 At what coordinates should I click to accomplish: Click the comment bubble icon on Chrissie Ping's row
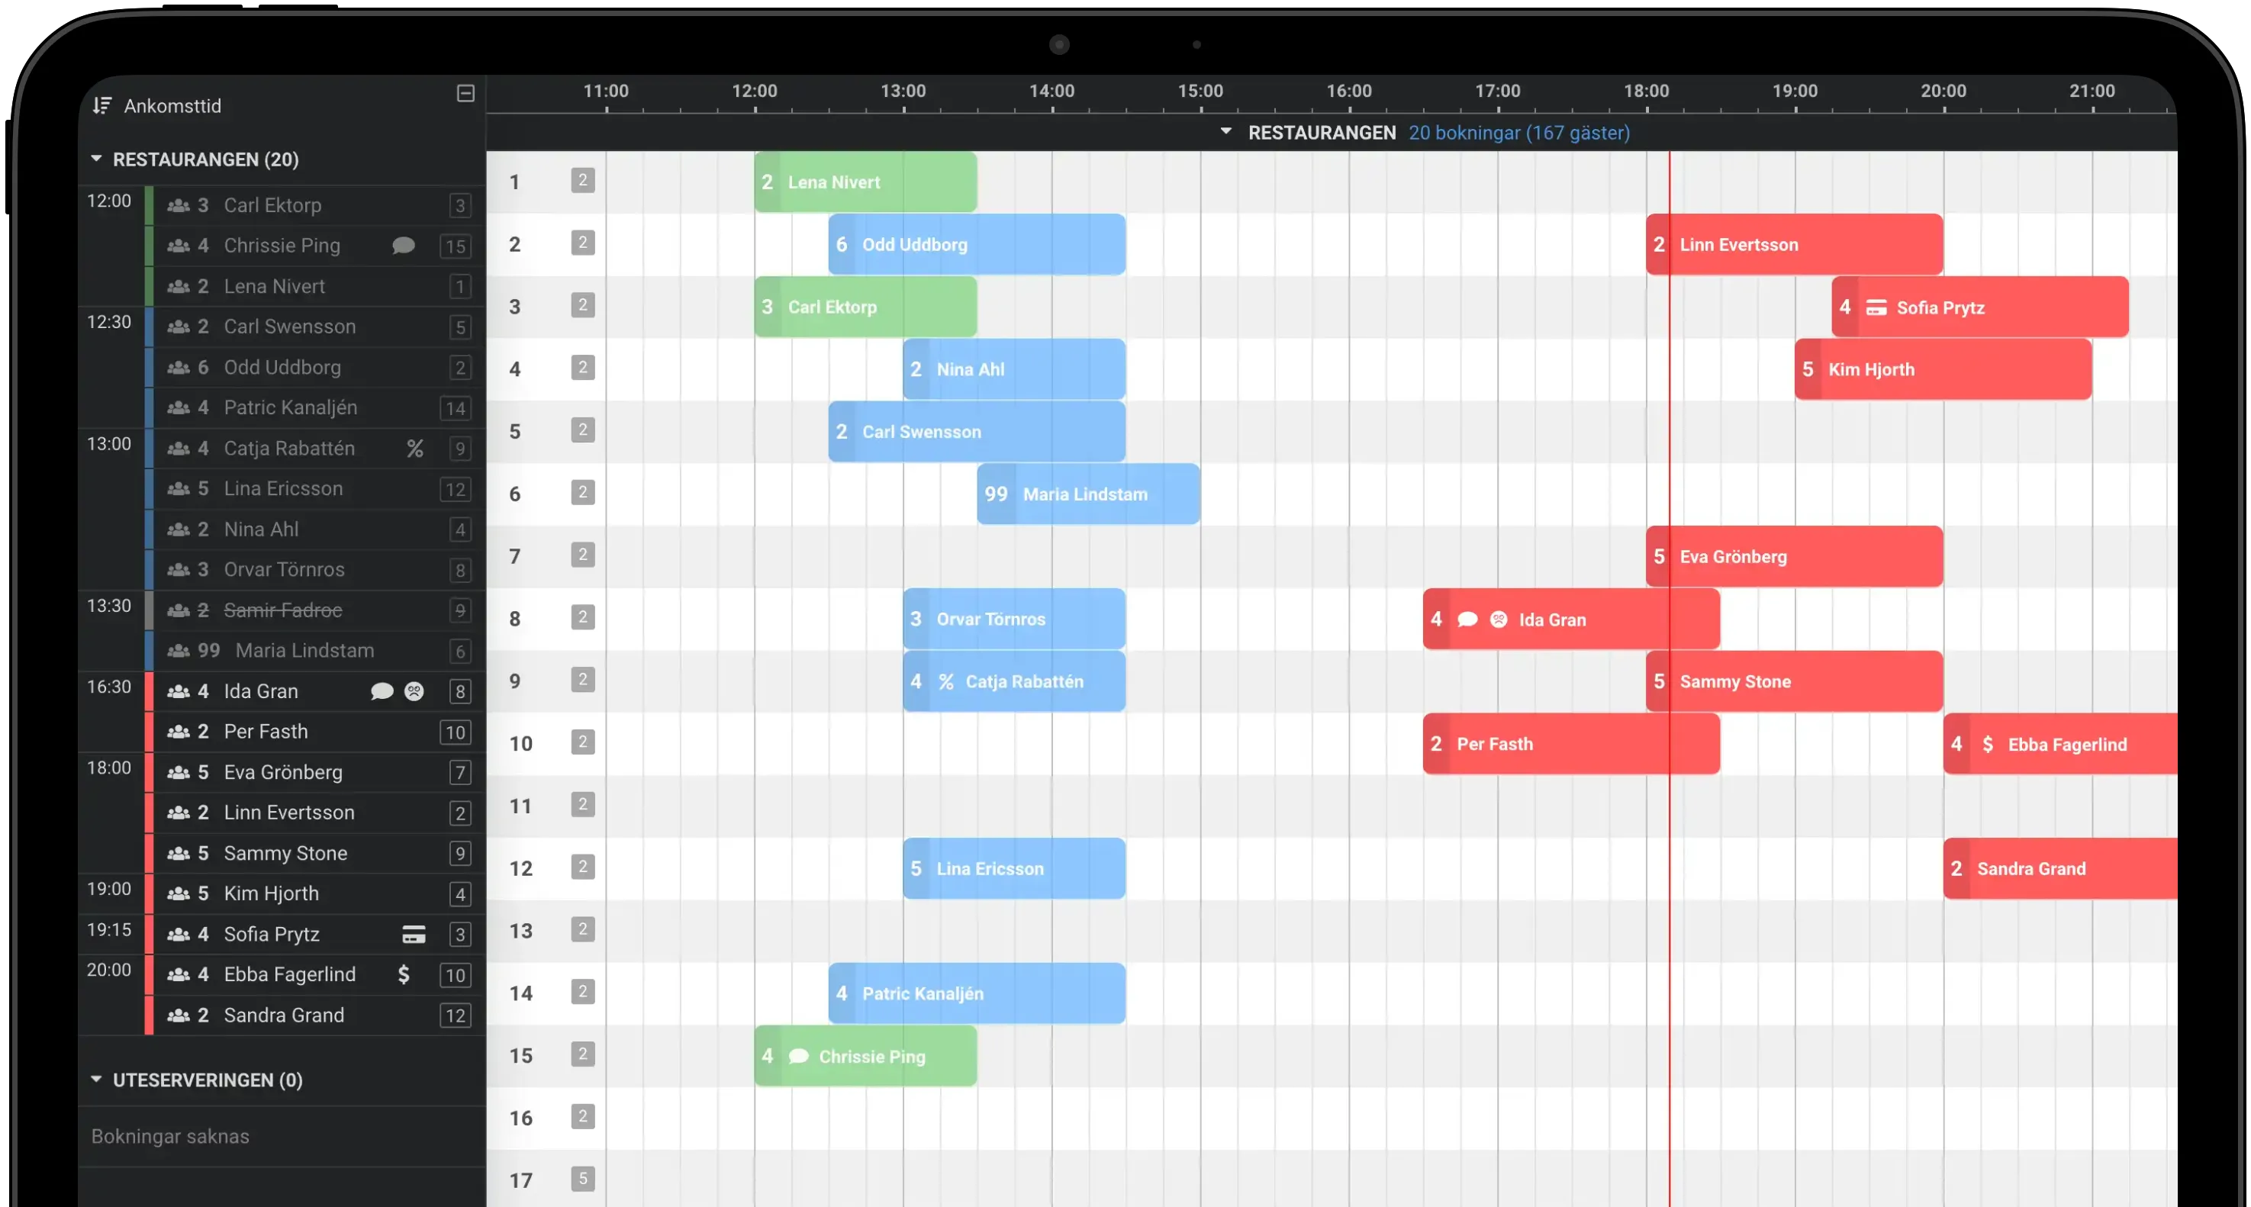[404, 246]
